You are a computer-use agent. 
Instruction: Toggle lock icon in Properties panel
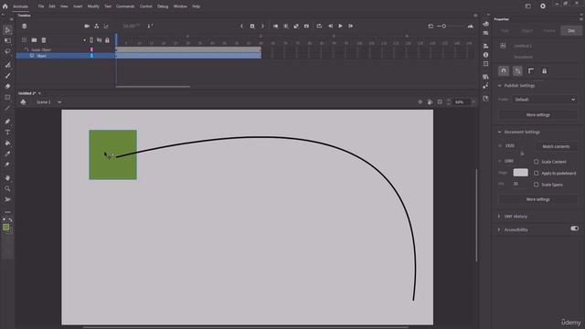point(545,71)
